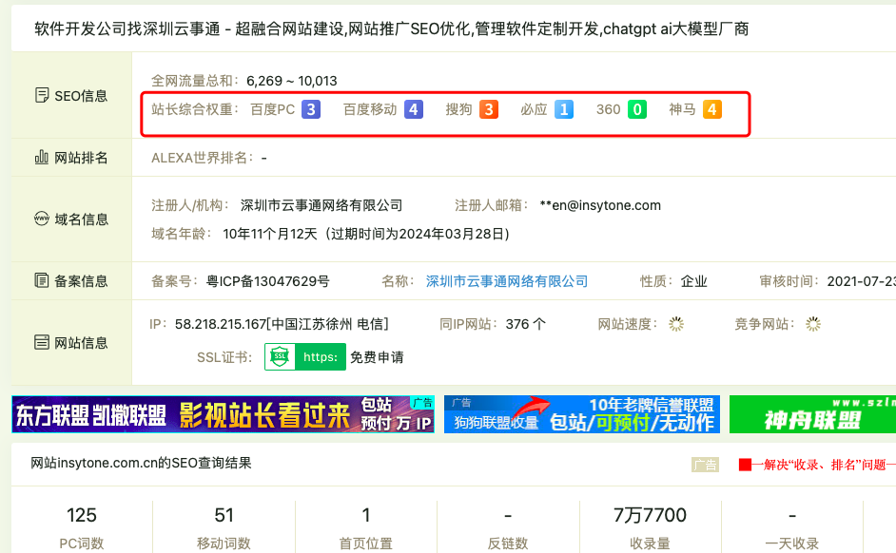Select the 网站排名 row label
896x553 pixels.
click(x=80, y=158)
